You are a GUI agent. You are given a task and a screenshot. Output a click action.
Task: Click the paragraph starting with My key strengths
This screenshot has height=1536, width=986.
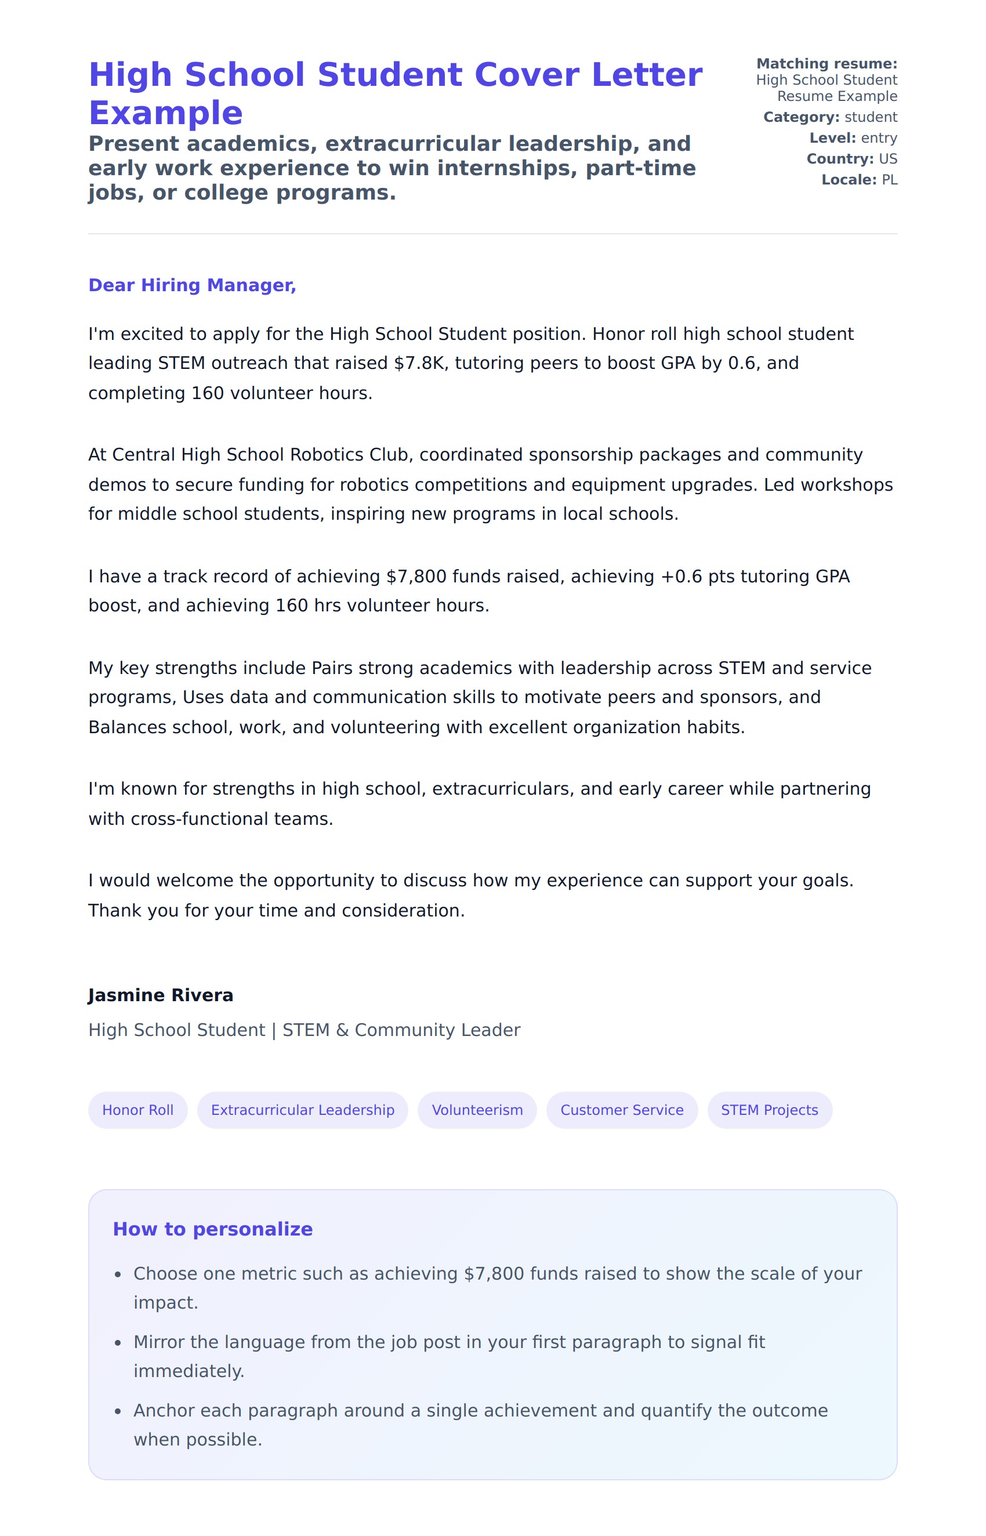pos(480,697)
